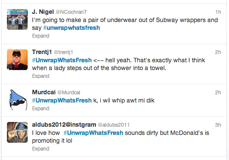The image size is (229, 160).
Task: Visit the @trentj1 handle
Action: pyautogui.click(x=64, y=52)
